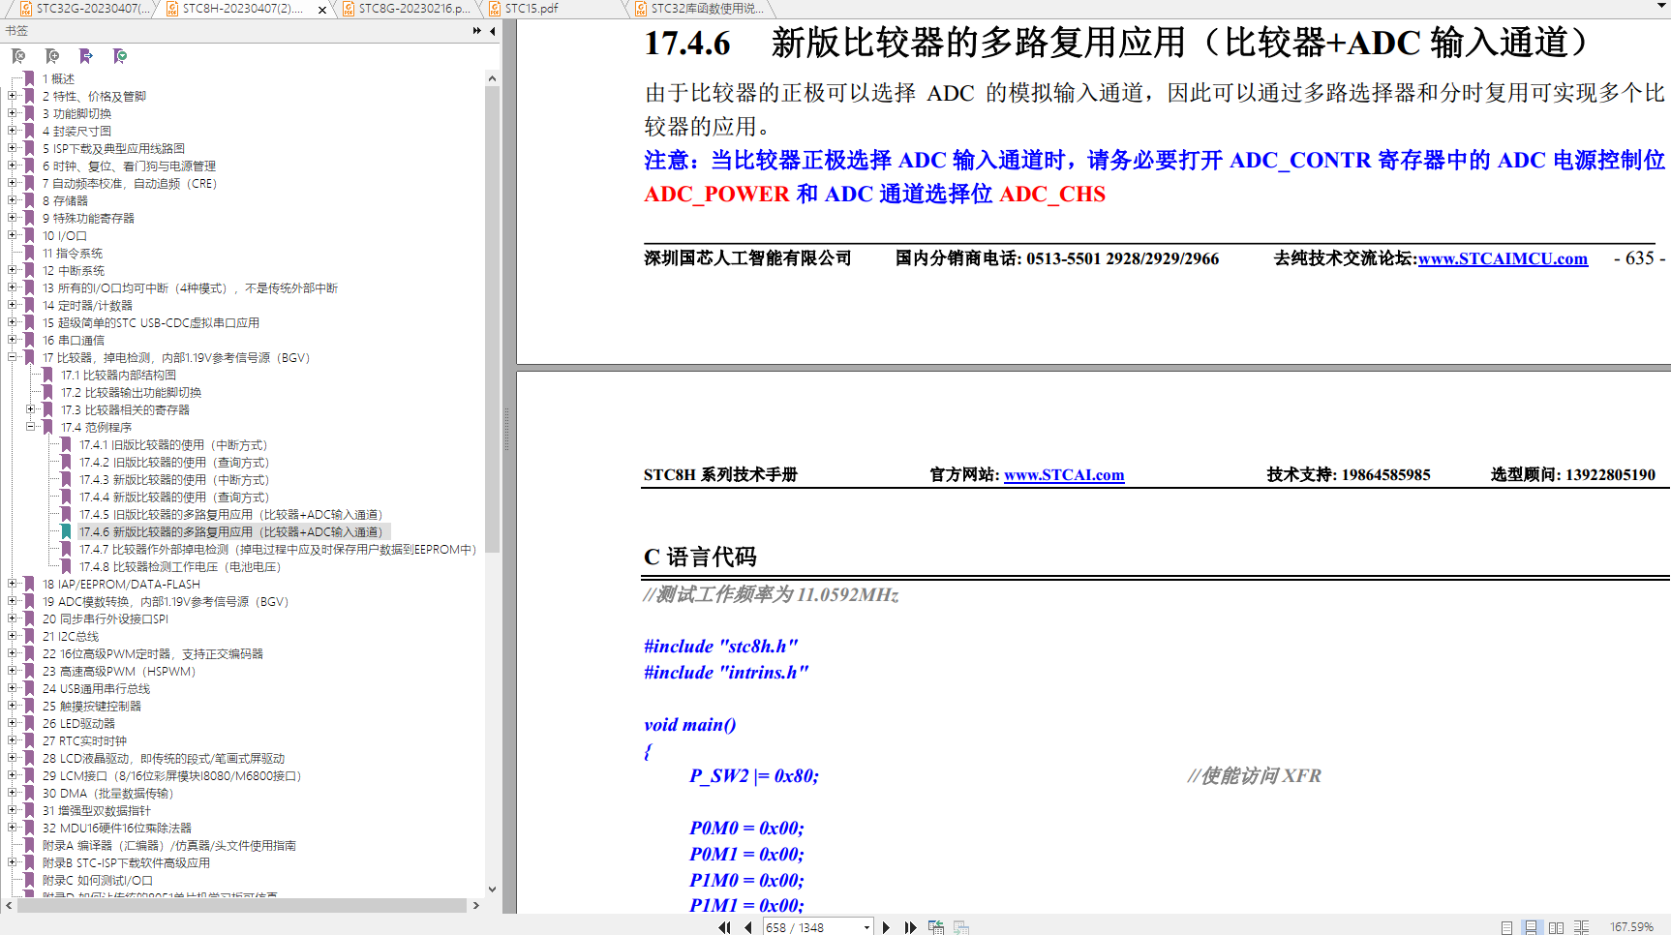The width and height of the screenshot is (1671, 935).
Task: Expand the 17.3 比较器相关的寄存器 bookmark
Action: pyautogui.click(x=30, y=409)
